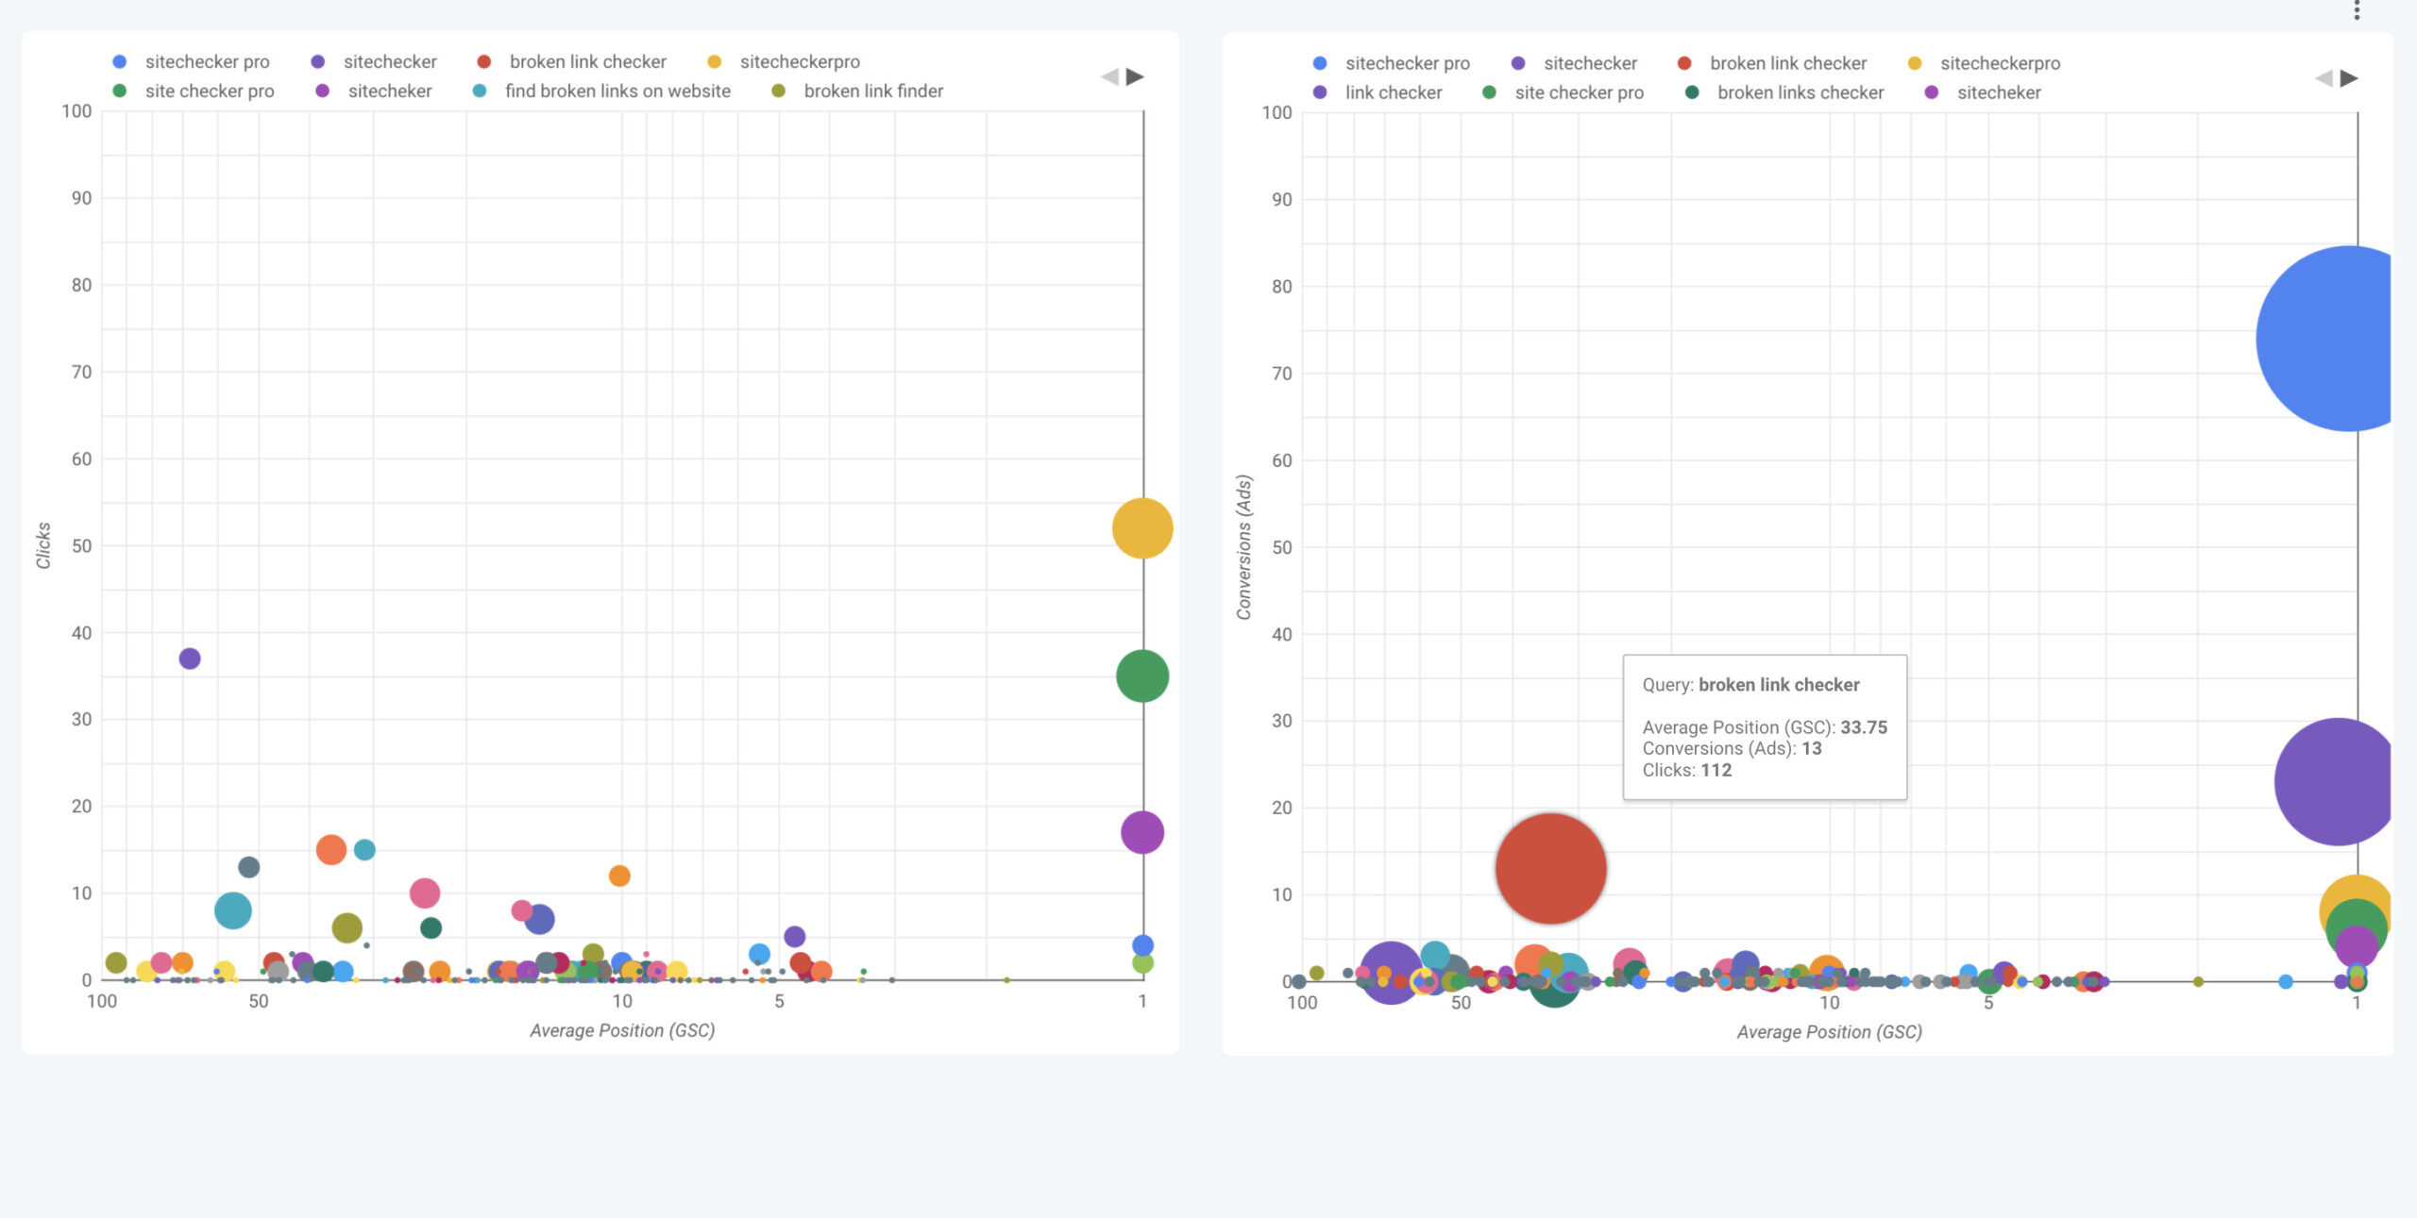Select 'site checker pro' legend in Conversions chart
This screenshot has width=2417, height=1218.
pyautogui.click(x=1563, y=92)
